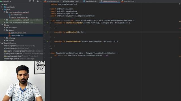Click the first error stripe mark in scrollbar
The image size is (181, 101).
180,21
